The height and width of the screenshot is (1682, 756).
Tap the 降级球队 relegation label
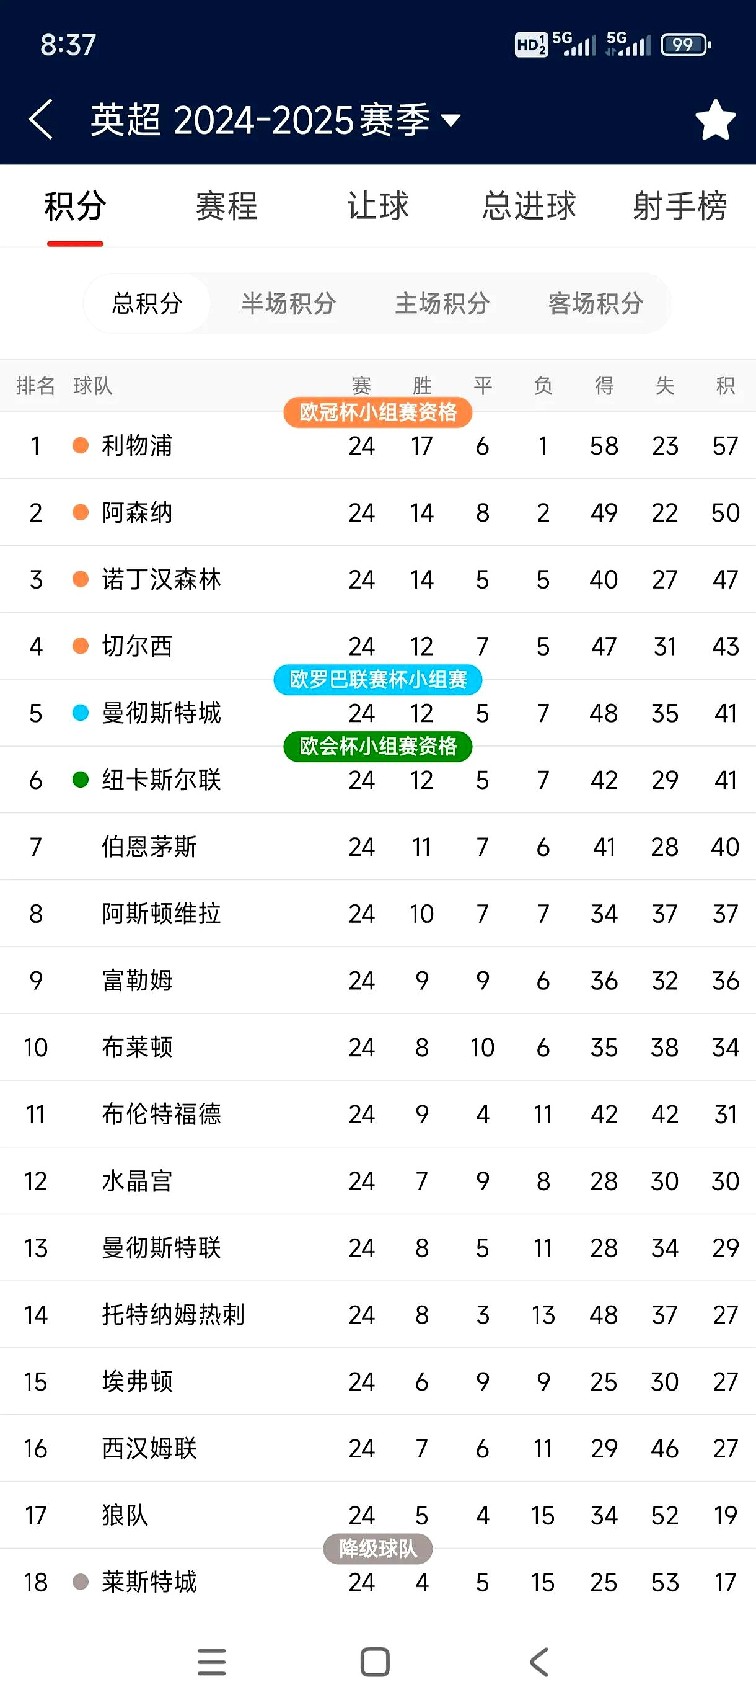(x=377, y=1548)
